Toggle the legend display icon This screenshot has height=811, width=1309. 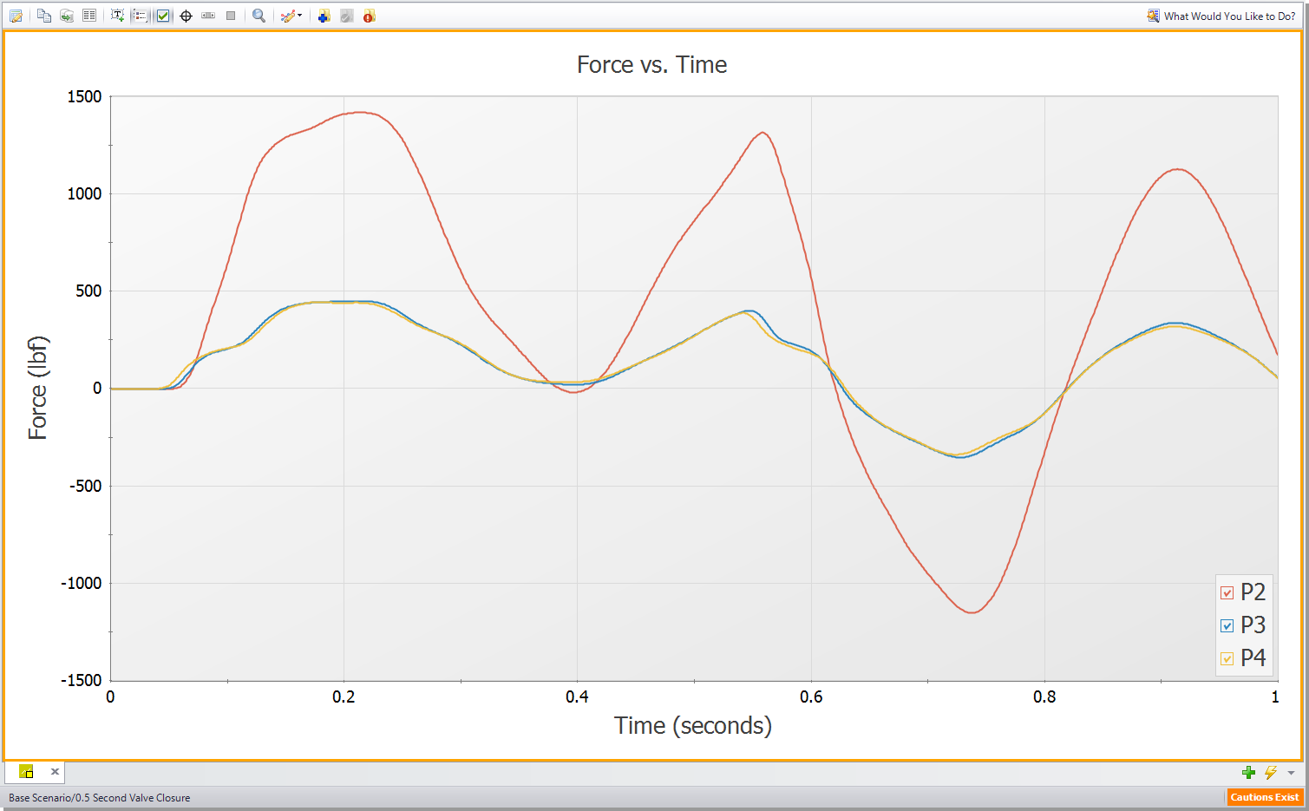tap(139, 15)
